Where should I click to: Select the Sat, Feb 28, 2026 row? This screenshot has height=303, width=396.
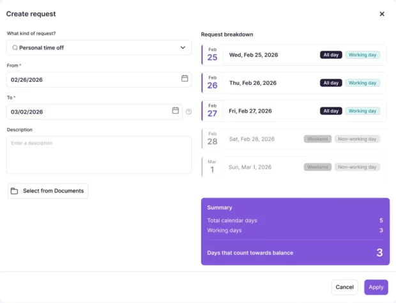coord(294,139)
